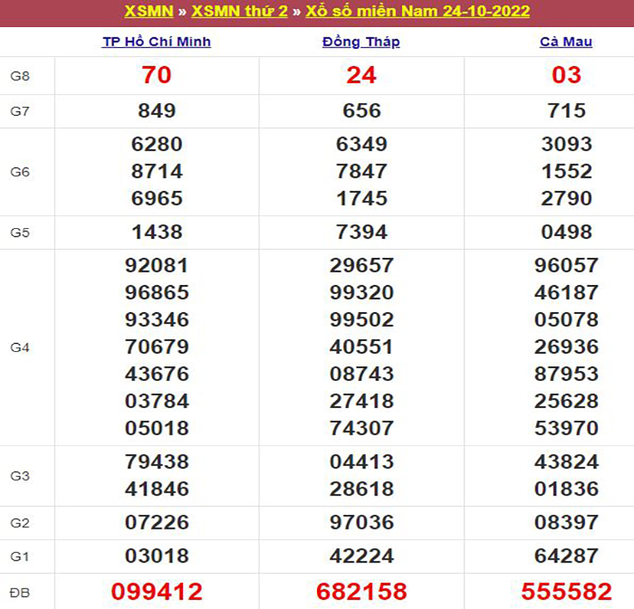
Task: Select G4 number 53970
Action: 566,428
